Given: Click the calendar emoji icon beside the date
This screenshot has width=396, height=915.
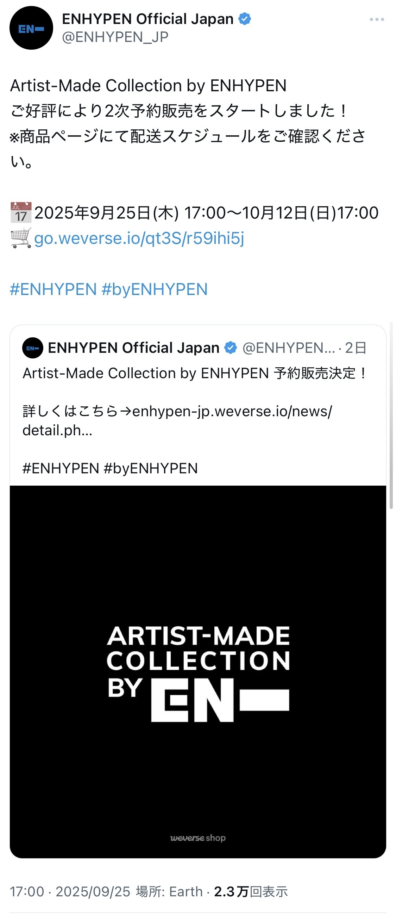Looking at the screenshot, I should coord(21,213).
